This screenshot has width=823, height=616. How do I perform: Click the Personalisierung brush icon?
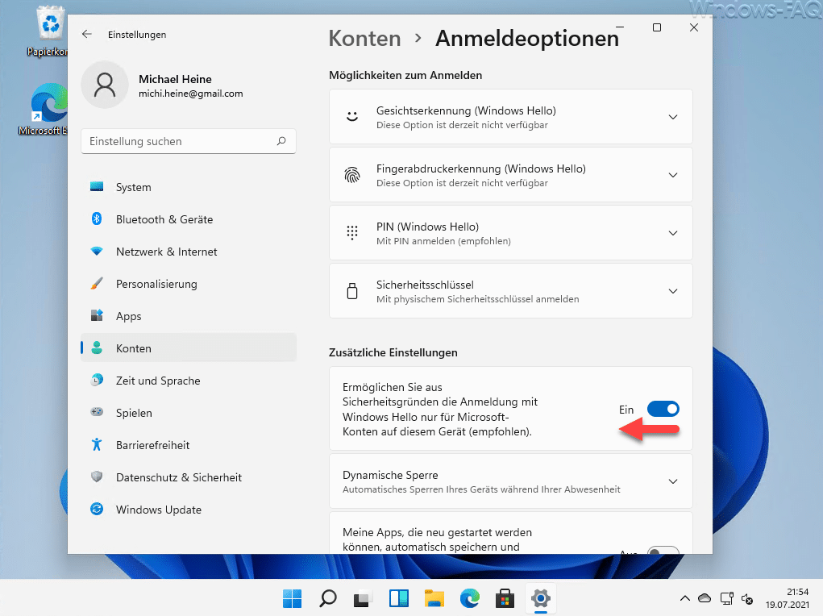[x=97, y=284]
